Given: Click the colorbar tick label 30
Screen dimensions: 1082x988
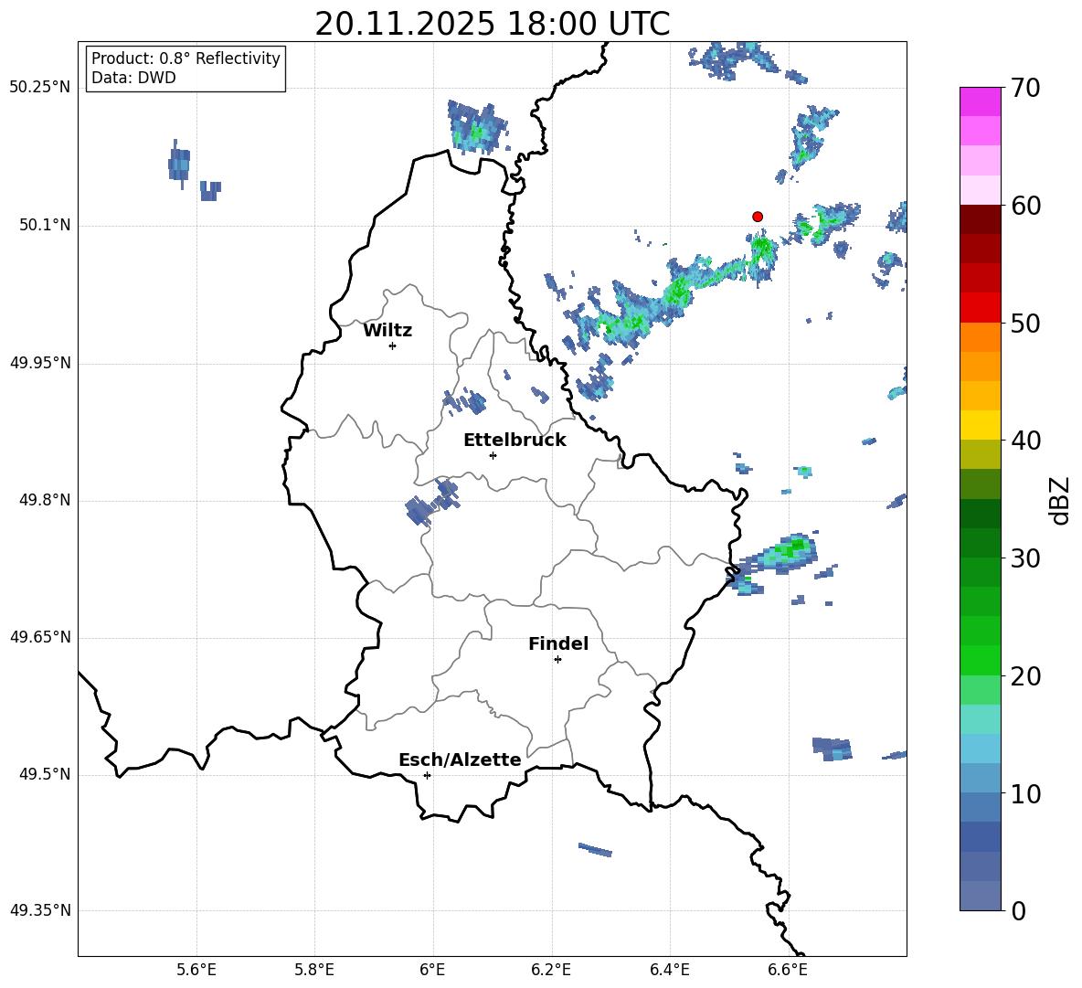Looking at the screenshot, I should tap(1026, 558).
